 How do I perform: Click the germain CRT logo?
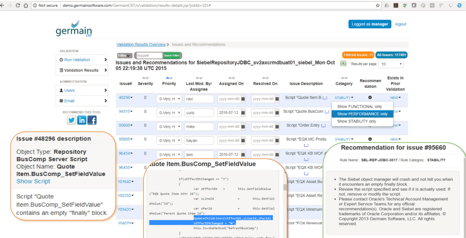[x=74, y=29]
